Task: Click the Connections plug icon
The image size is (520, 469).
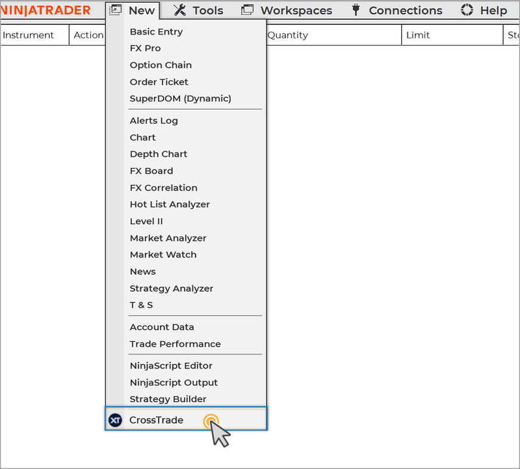Action: [356, 10]
